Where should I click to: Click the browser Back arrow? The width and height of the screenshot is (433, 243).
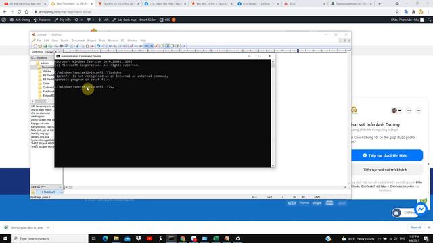[5, 12]
